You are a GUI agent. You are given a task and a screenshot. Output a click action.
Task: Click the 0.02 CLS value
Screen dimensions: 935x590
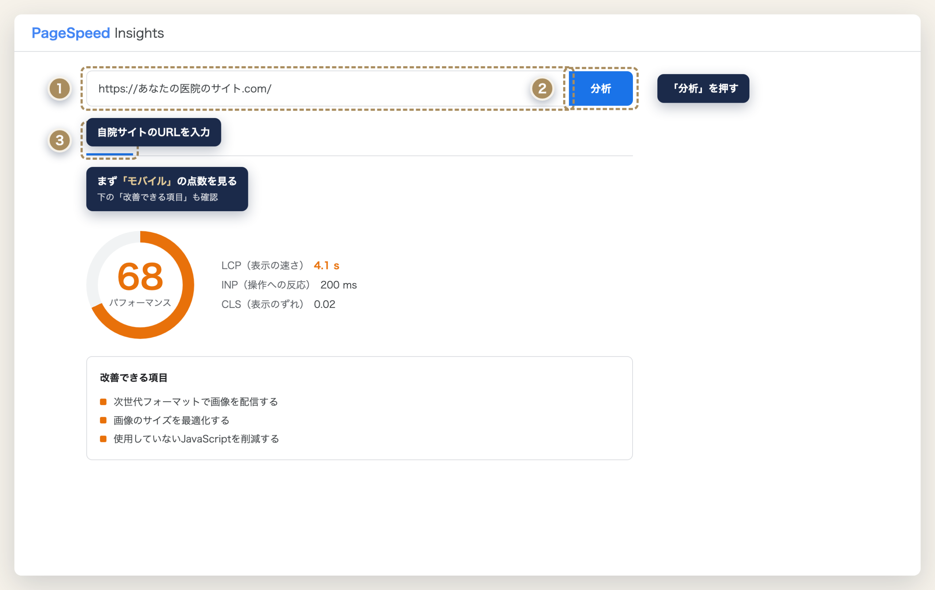point(325,304)
